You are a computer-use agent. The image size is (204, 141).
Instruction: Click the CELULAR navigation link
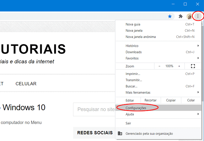26,84
